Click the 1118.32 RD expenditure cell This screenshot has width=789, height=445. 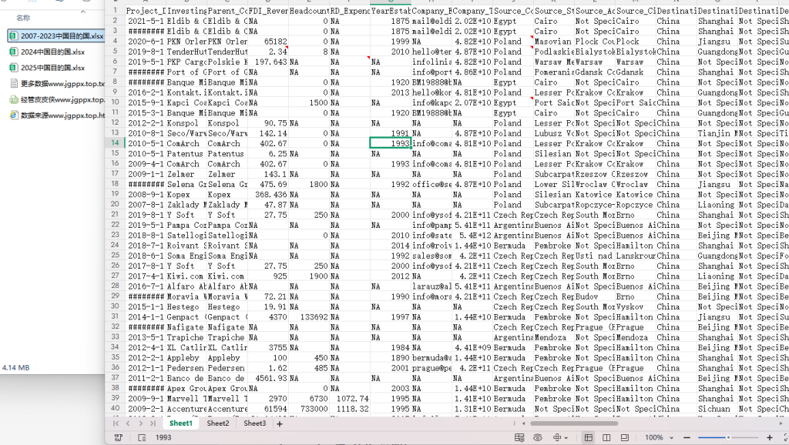coord(350,409)
